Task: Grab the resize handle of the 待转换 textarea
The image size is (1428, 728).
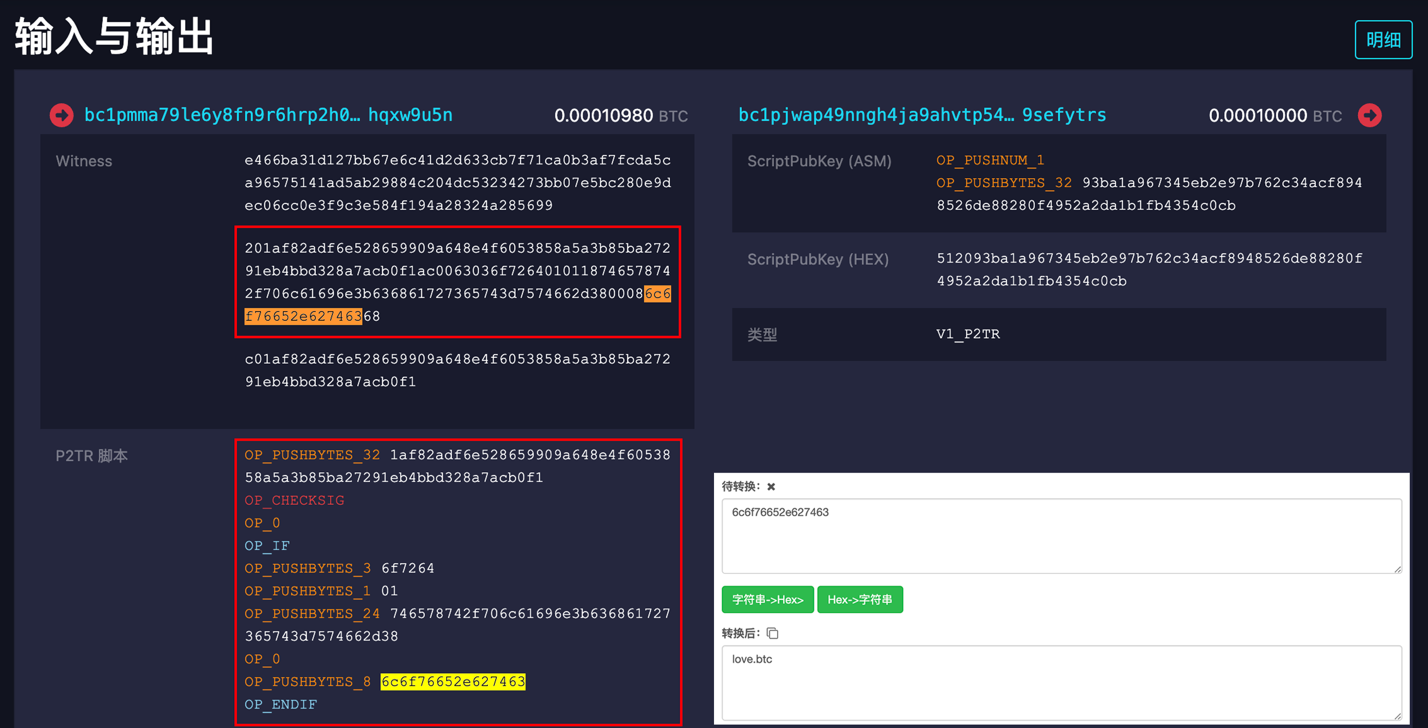Action: pos(1397,569)
